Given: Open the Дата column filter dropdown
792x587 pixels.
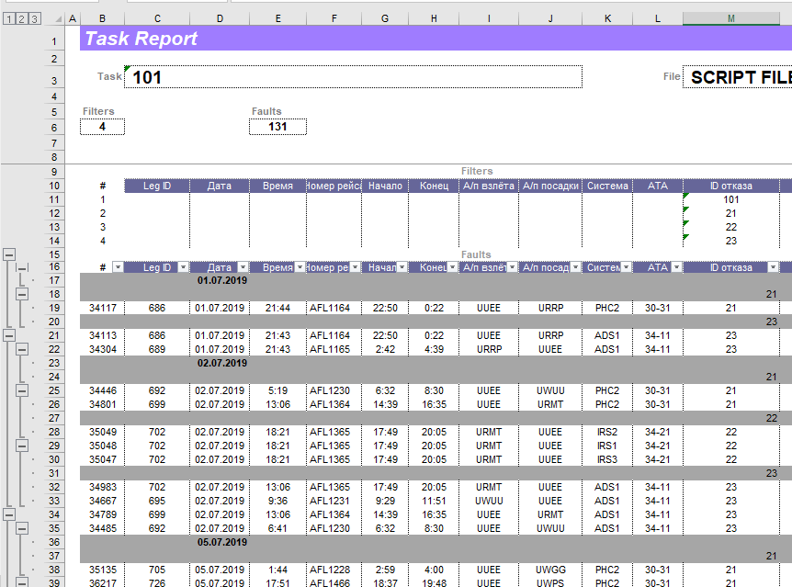Looking at the screenshot, I should point(242,265).
